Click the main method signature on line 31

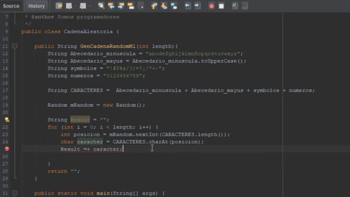[x=100, y=193]
